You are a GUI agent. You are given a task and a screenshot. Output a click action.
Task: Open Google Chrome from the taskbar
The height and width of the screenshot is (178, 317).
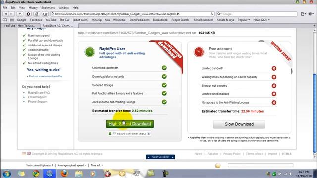(x=36, y=174)
